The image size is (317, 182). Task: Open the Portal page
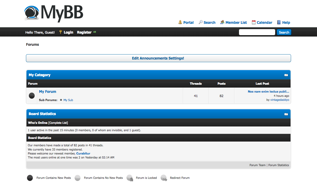pos(188,22)
